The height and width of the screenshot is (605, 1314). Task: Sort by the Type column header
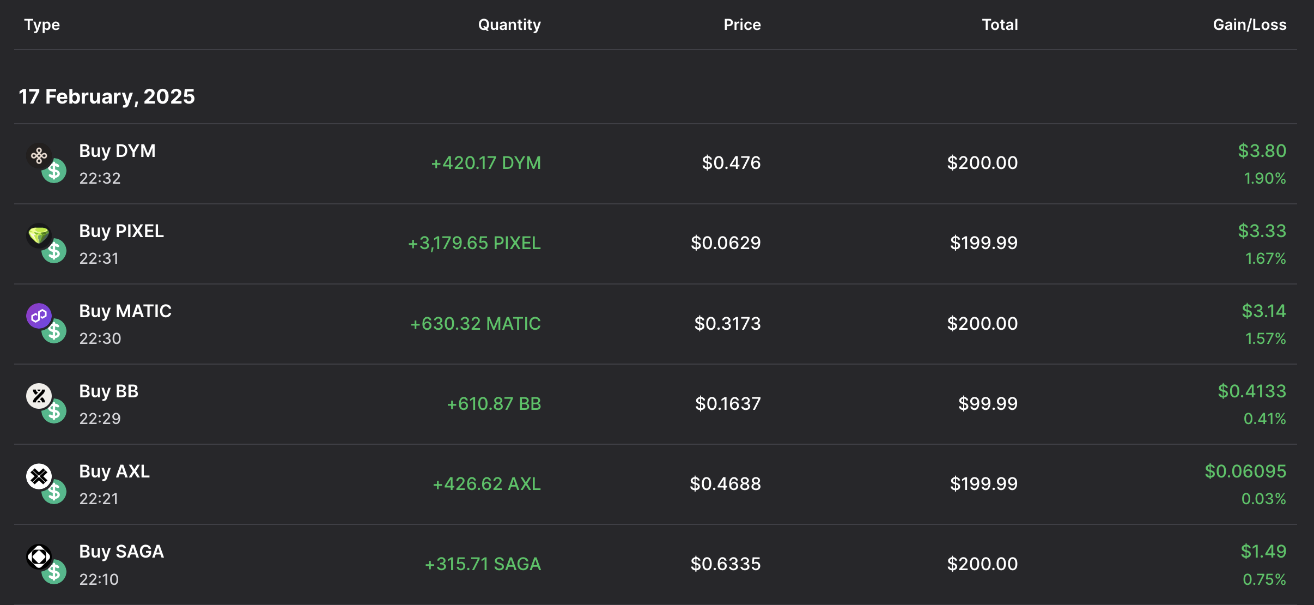coord(42,25)
